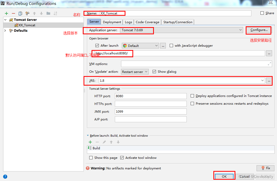Collapse the Before launch section
The height and width of the screenshot is (181, 277).
coord(88,136)
